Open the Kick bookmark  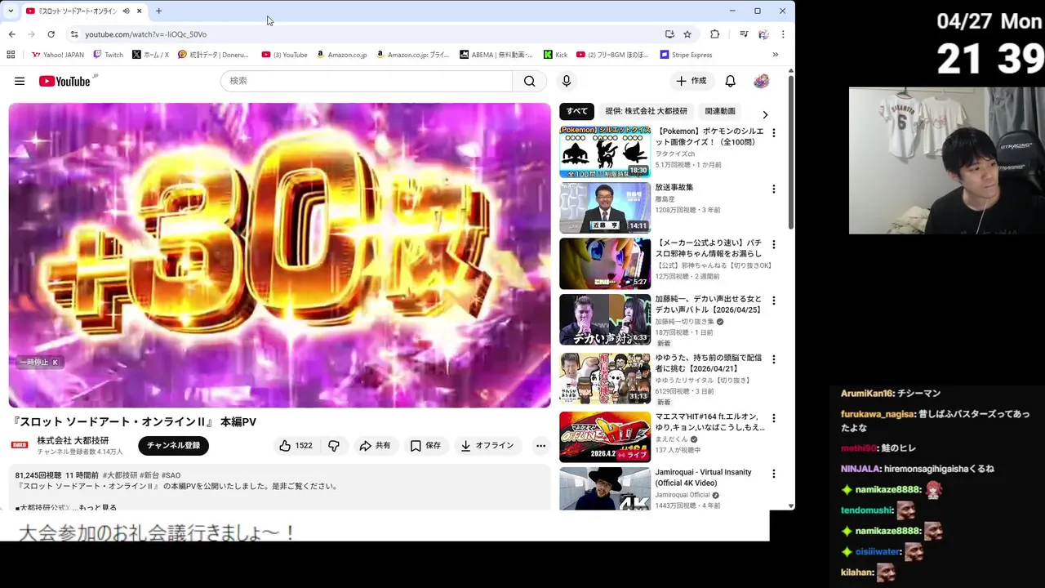(x=555, y=55)
